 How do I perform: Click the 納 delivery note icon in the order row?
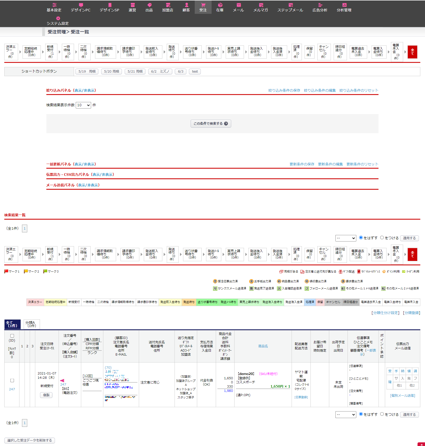pyautogui.click(x=403, y=371)
